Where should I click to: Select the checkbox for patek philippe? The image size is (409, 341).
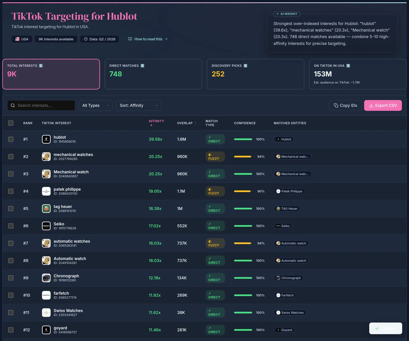click(x=11, y=191)
